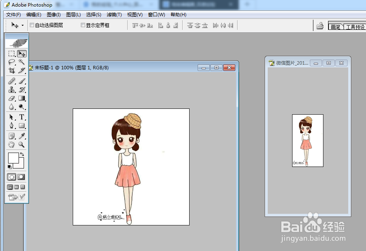Screen dimensions: 366x251
Task: Select the Clone Stamp tool
Action: [x=12, y=89]
